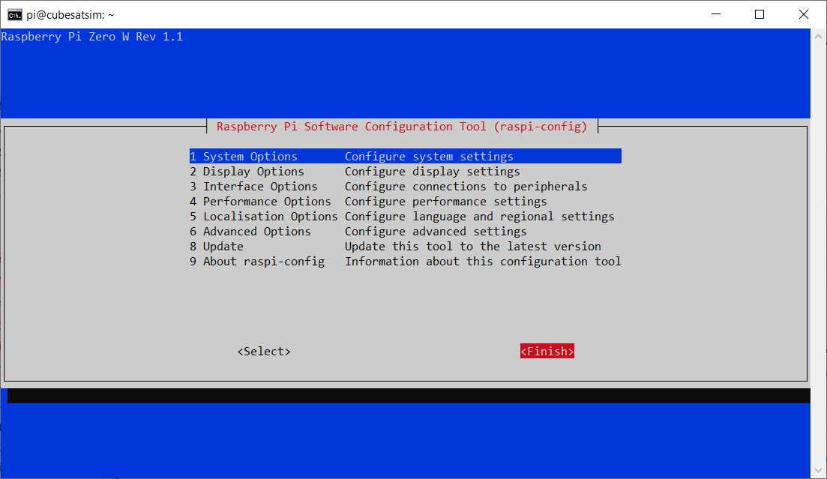This screenshot has height=479, width=827.
Task: Click the scrollbar down arrow
Action: pos(817,470)
